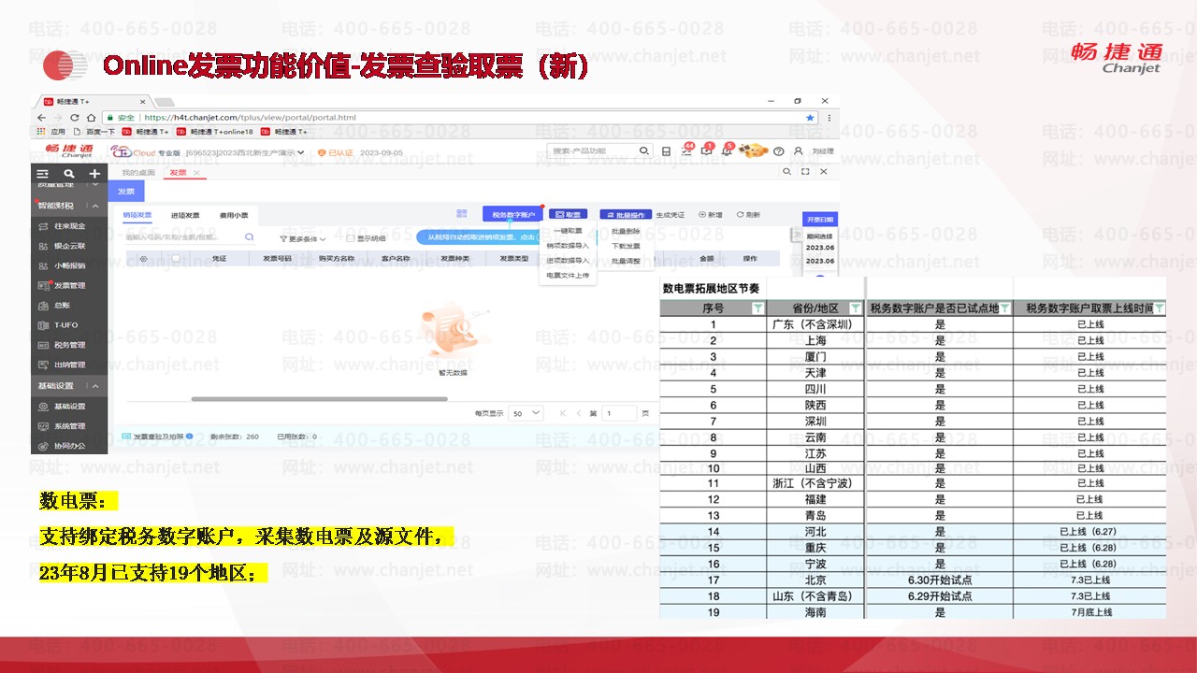The width and height of the screenshot is (1197, 673).
Task: Click the magnifier in the product search box
Action: (644, 150)
